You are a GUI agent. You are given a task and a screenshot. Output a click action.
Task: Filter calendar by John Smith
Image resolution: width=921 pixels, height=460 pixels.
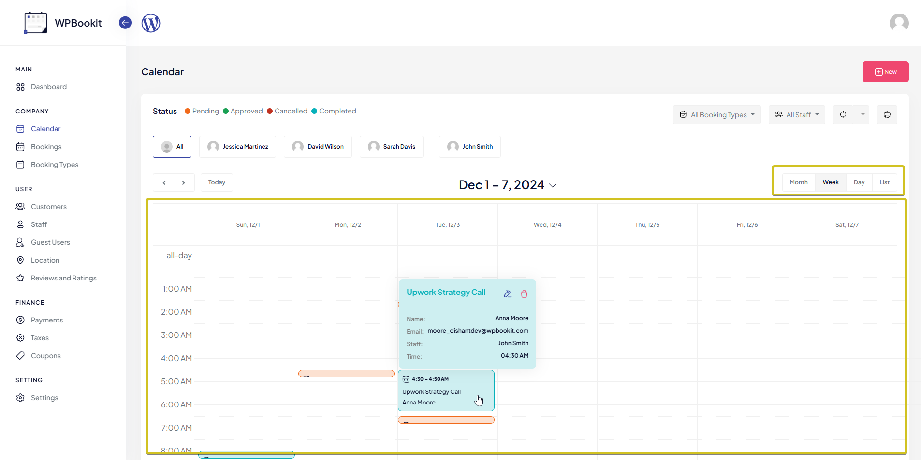(x=470, y=147)
